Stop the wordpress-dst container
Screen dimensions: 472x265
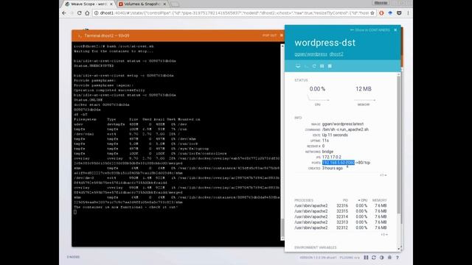click(330, 66)
